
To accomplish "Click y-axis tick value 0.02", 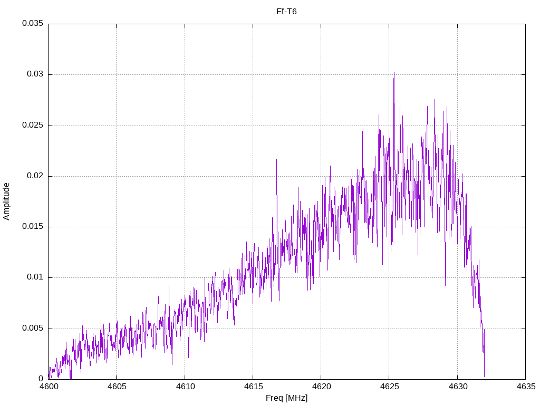I will click(x=35, y=176).
